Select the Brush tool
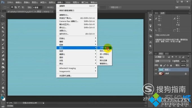 3,44
